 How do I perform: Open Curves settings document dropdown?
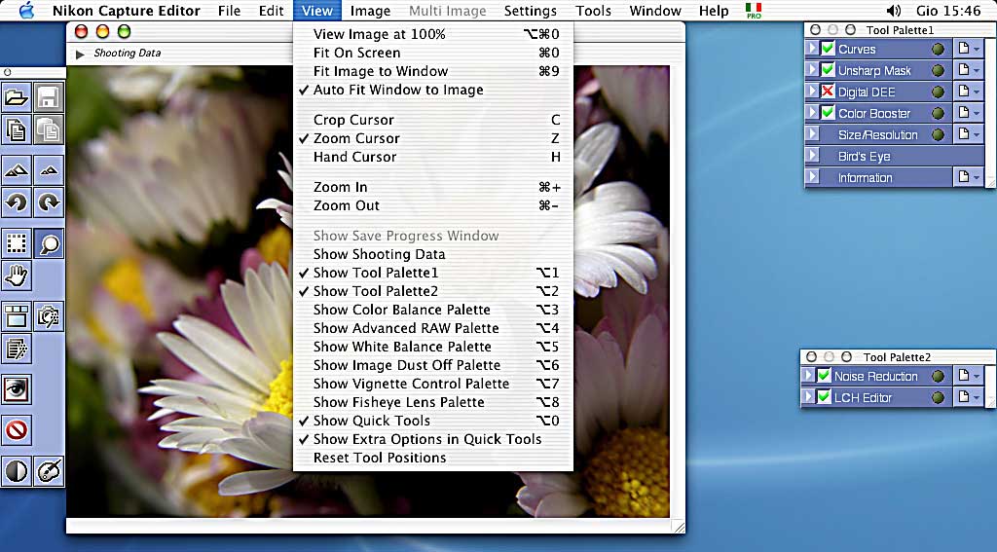(x=969, y=49)
